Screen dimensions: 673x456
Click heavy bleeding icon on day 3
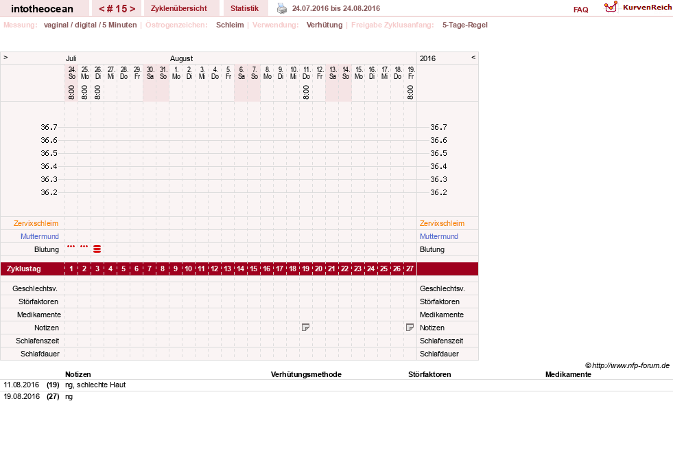point(97,249)
